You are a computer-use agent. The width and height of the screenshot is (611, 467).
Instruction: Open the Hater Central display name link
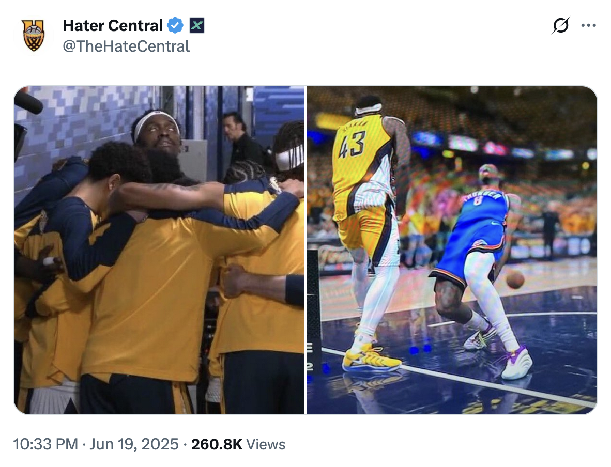point(113,25)
